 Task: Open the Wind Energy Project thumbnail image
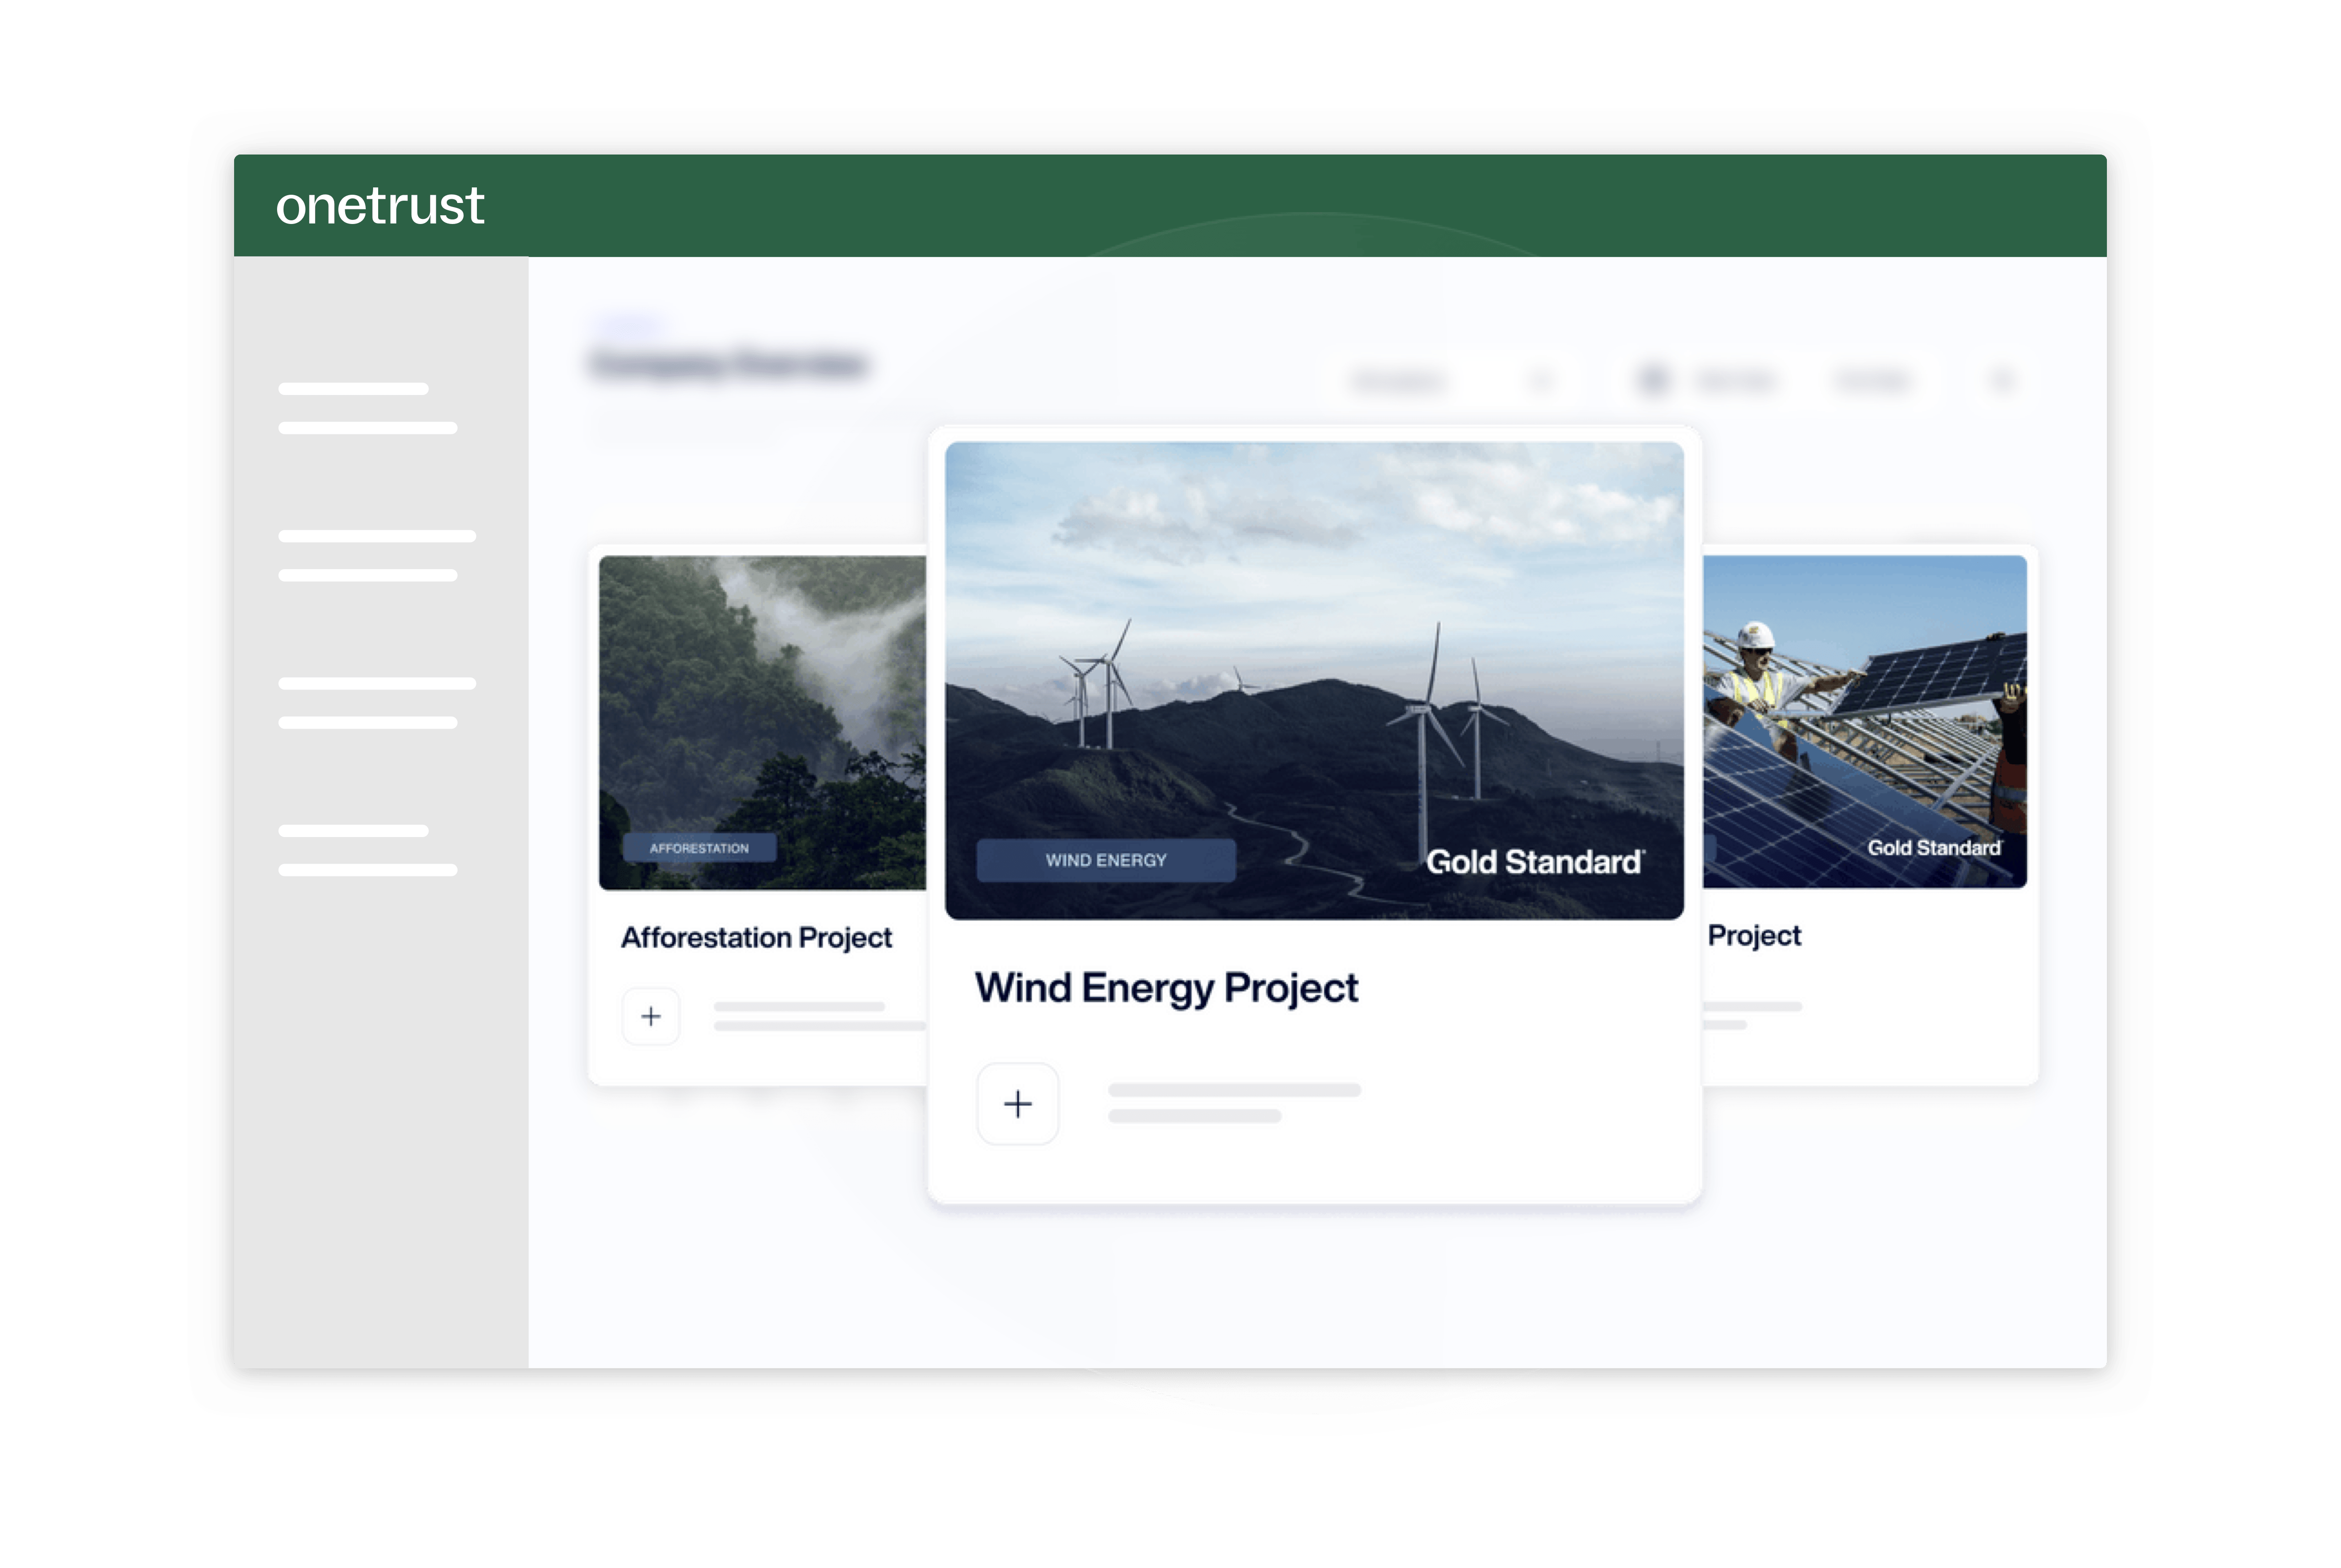1314,680
